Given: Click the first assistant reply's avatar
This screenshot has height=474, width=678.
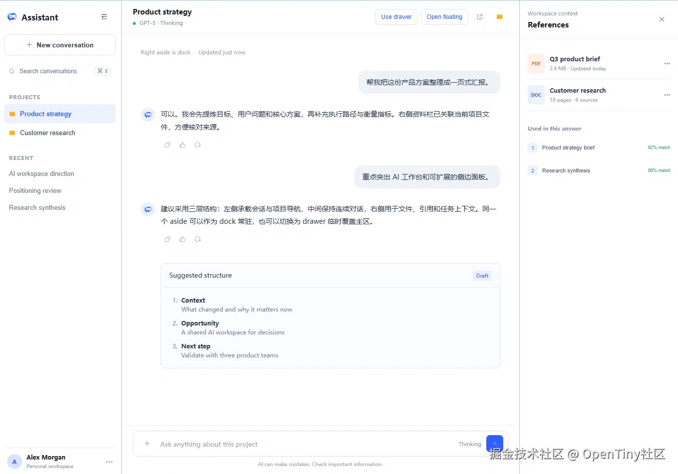Looking at the screenshot, I should [x=148, y=115].
